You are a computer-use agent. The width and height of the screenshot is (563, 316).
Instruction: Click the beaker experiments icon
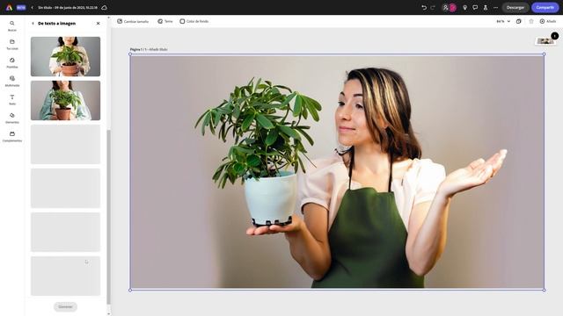486,8
